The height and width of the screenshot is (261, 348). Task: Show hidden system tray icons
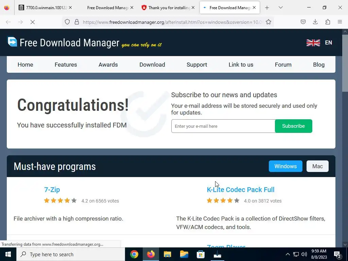pos(288,254)
